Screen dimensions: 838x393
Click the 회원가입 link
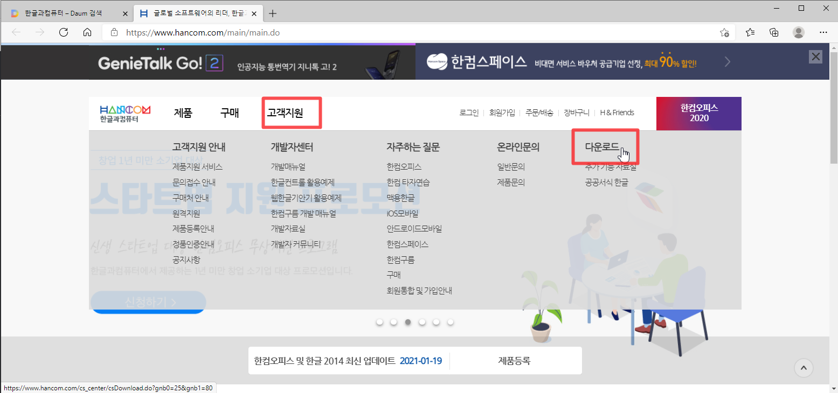[502, 113]
